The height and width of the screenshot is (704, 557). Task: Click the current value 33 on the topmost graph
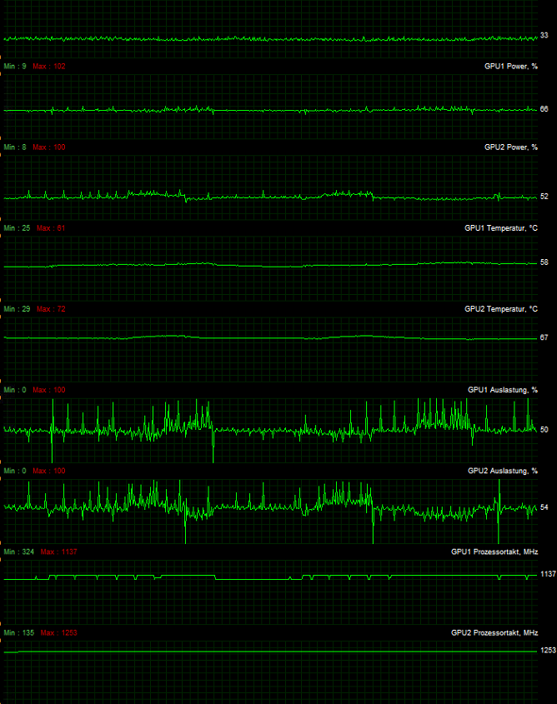[x=544, y=36]
